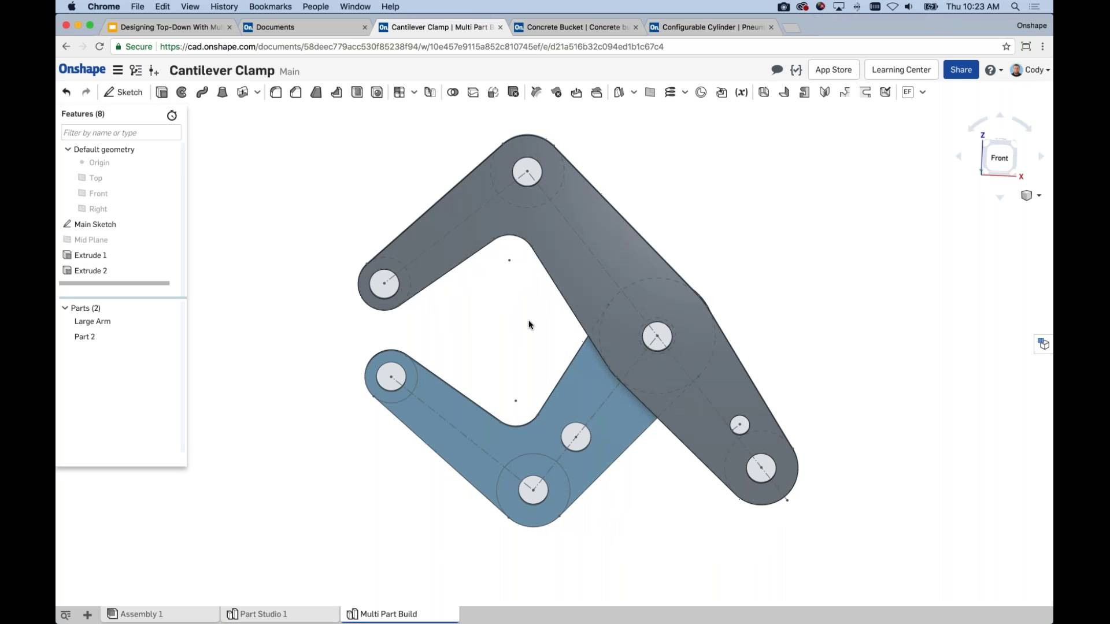The width and height of the screenshot is (1110, 624).
Task: Click the Boolean tool icon
Action: point(453,92)
